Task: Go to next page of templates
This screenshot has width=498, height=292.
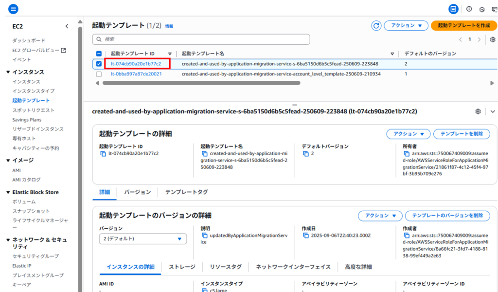Action: coord(479,40)
